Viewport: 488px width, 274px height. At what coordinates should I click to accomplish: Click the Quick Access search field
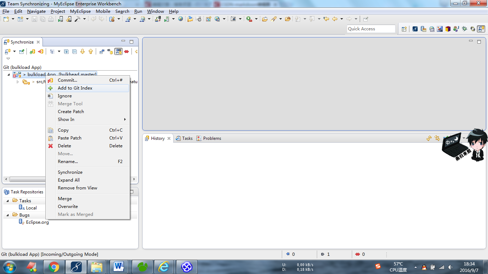tap(371, 29)
